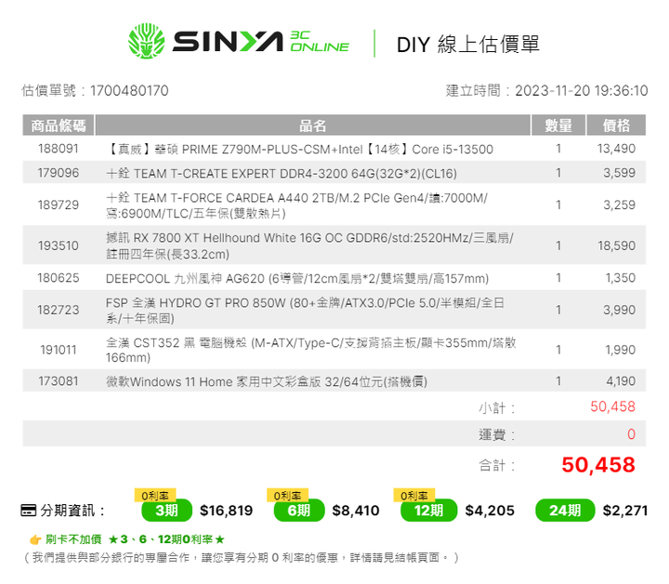Click product barcode 188091
The height and width of the screenshot is (584, 669).
pyautogui.click(x=59, y=149)
